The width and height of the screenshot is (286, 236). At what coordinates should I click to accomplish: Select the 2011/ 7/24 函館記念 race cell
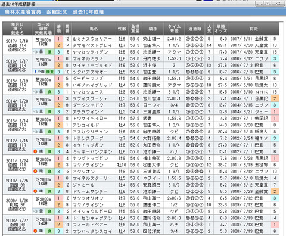click(17, 164)
